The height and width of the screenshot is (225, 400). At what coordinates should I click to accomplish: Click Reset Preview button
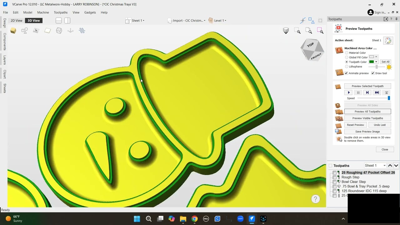coord(355,125)
